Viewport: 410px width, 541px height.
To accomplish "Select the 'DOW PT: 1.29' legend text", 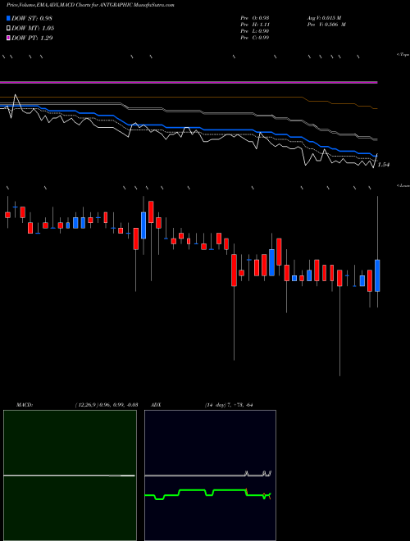I will pos(32,38).
